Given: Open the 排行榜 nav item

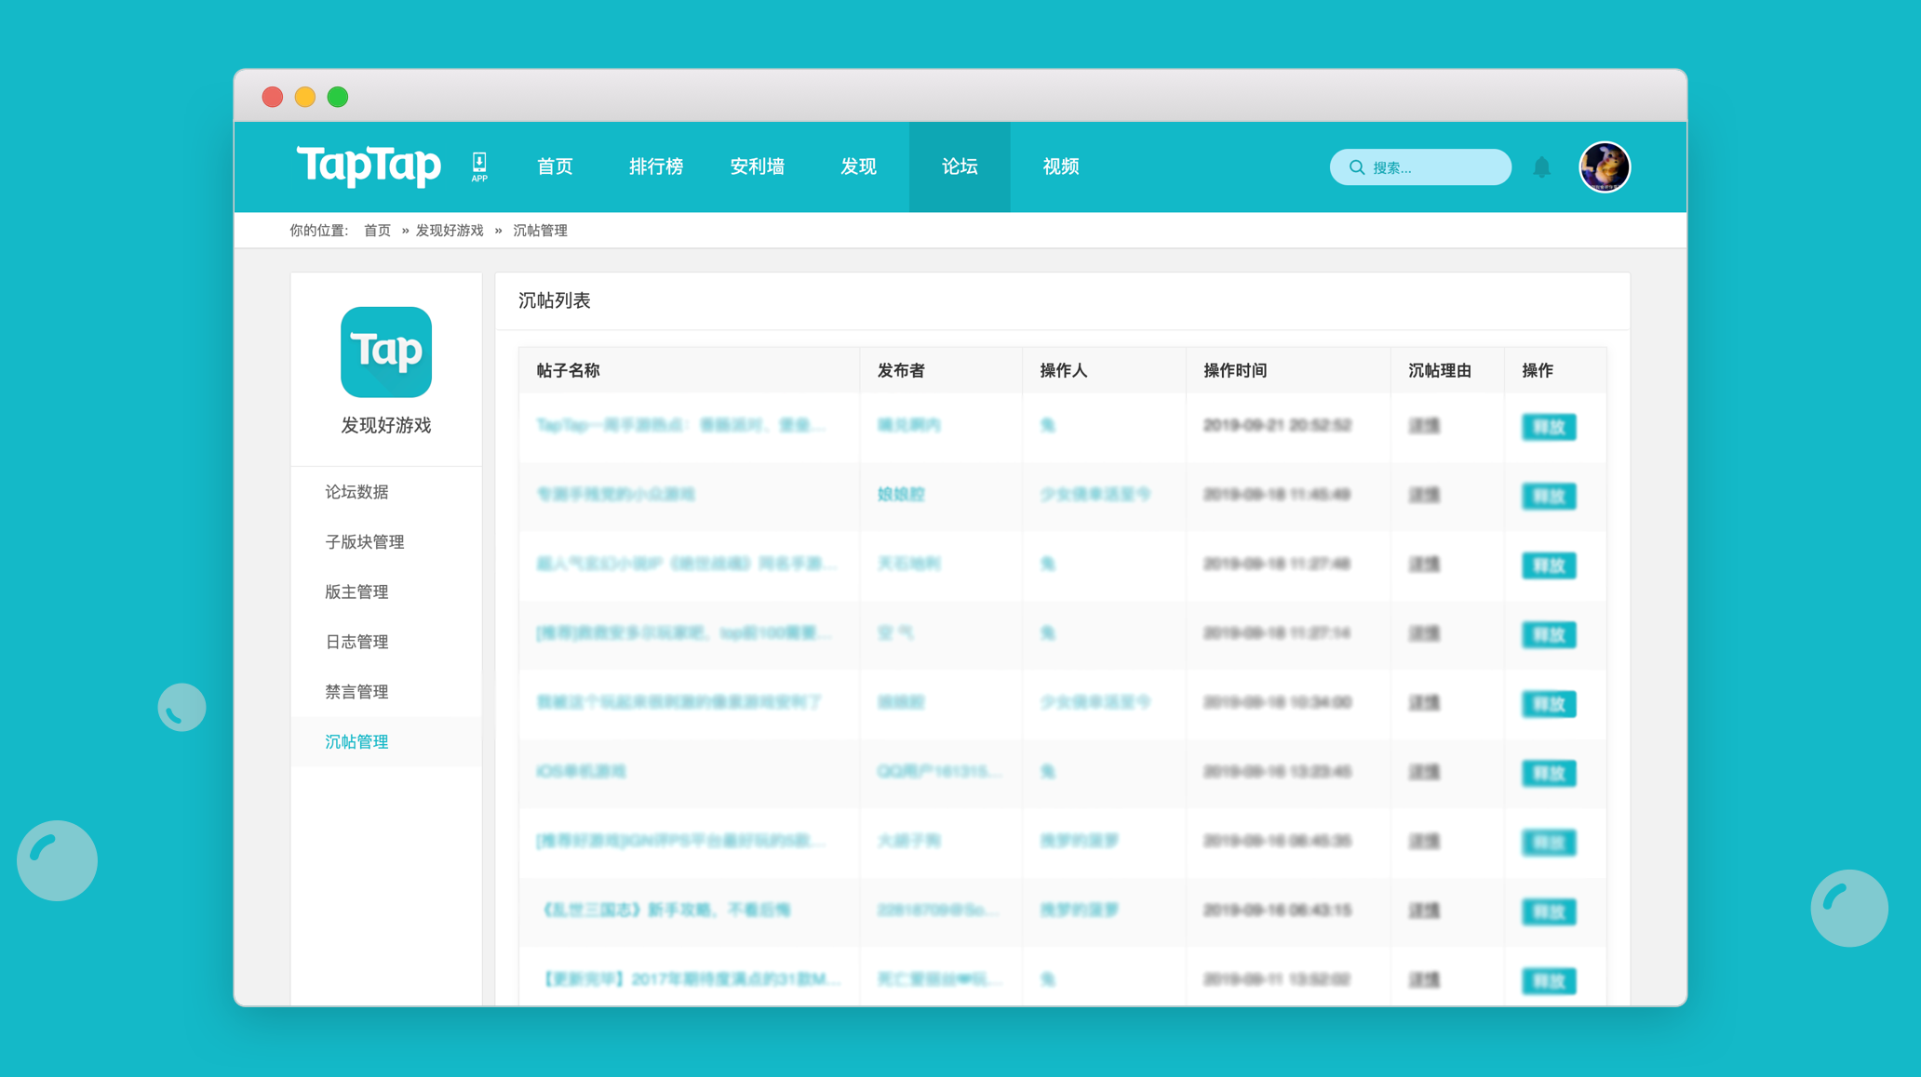Looking at the screenshot, I should pyautogui.click(x=656, y=166).
